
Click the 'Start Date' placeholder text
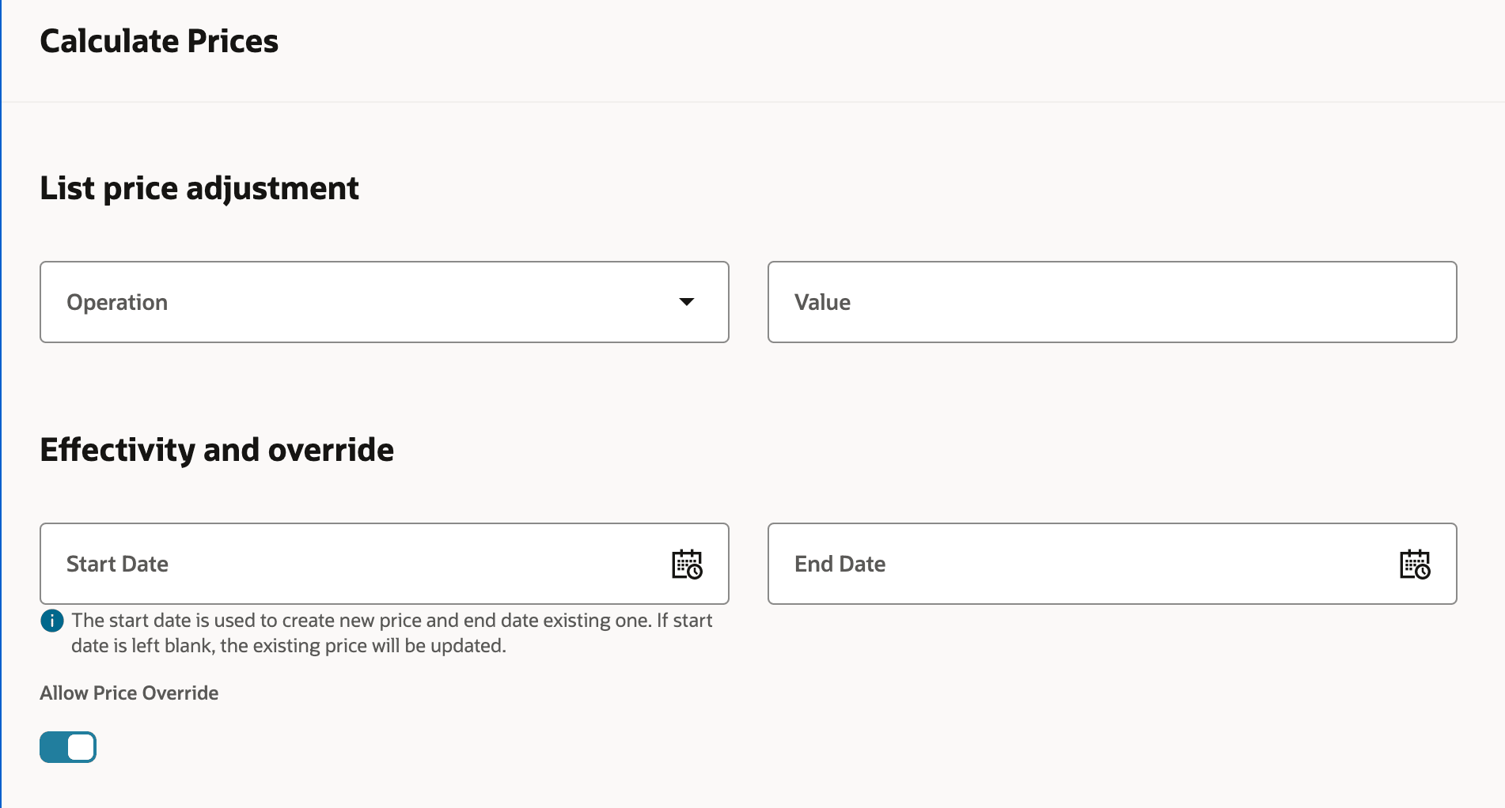click(117, 564)
